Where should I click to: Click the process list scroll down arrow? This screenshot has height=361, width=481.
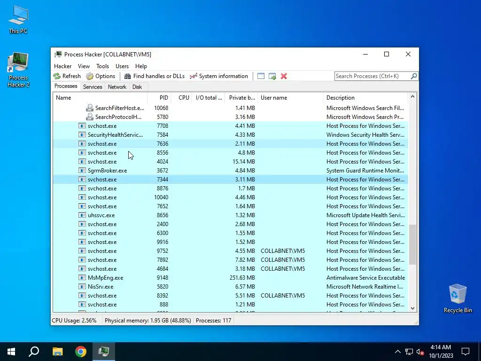click(x=412, y=308)
